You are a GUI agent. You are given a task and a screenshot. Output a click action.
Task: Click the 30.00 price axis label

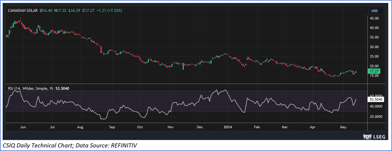click(x=374, y=47)
